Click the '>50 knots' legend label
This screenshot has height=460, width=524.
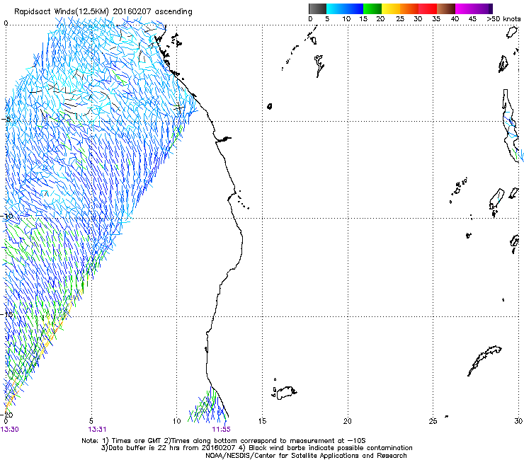coord(503,19)
